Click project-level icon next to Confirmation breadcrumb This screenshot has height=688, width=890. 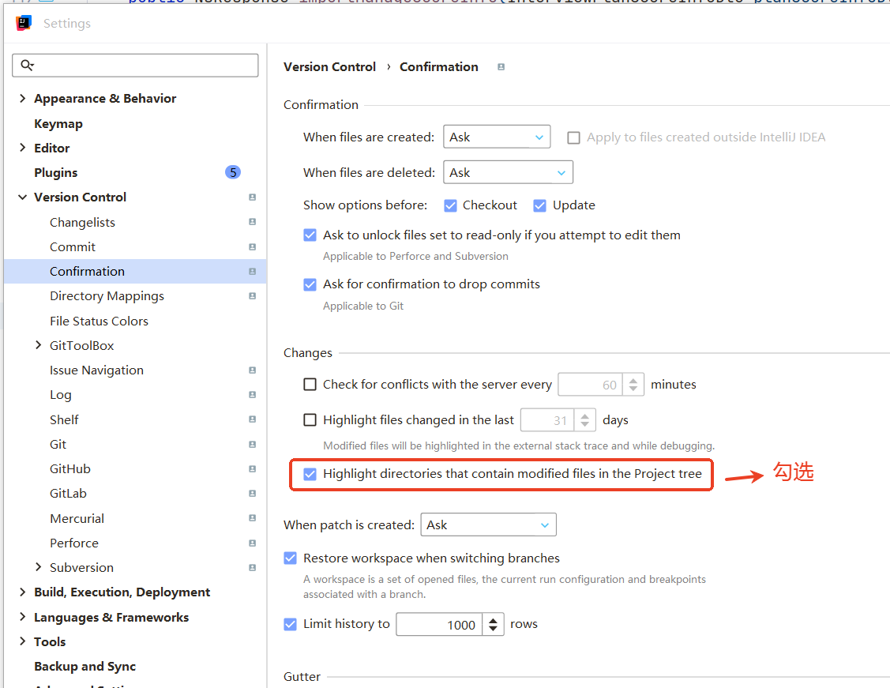click(x=501, y=67)
